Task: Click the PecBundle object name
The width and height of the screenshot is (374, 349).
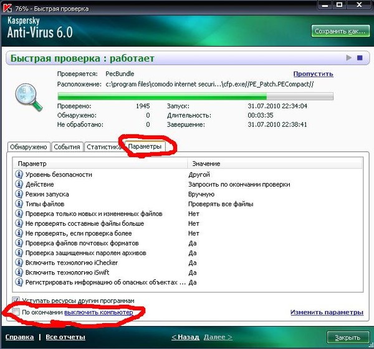Action: tap(120, 74)
